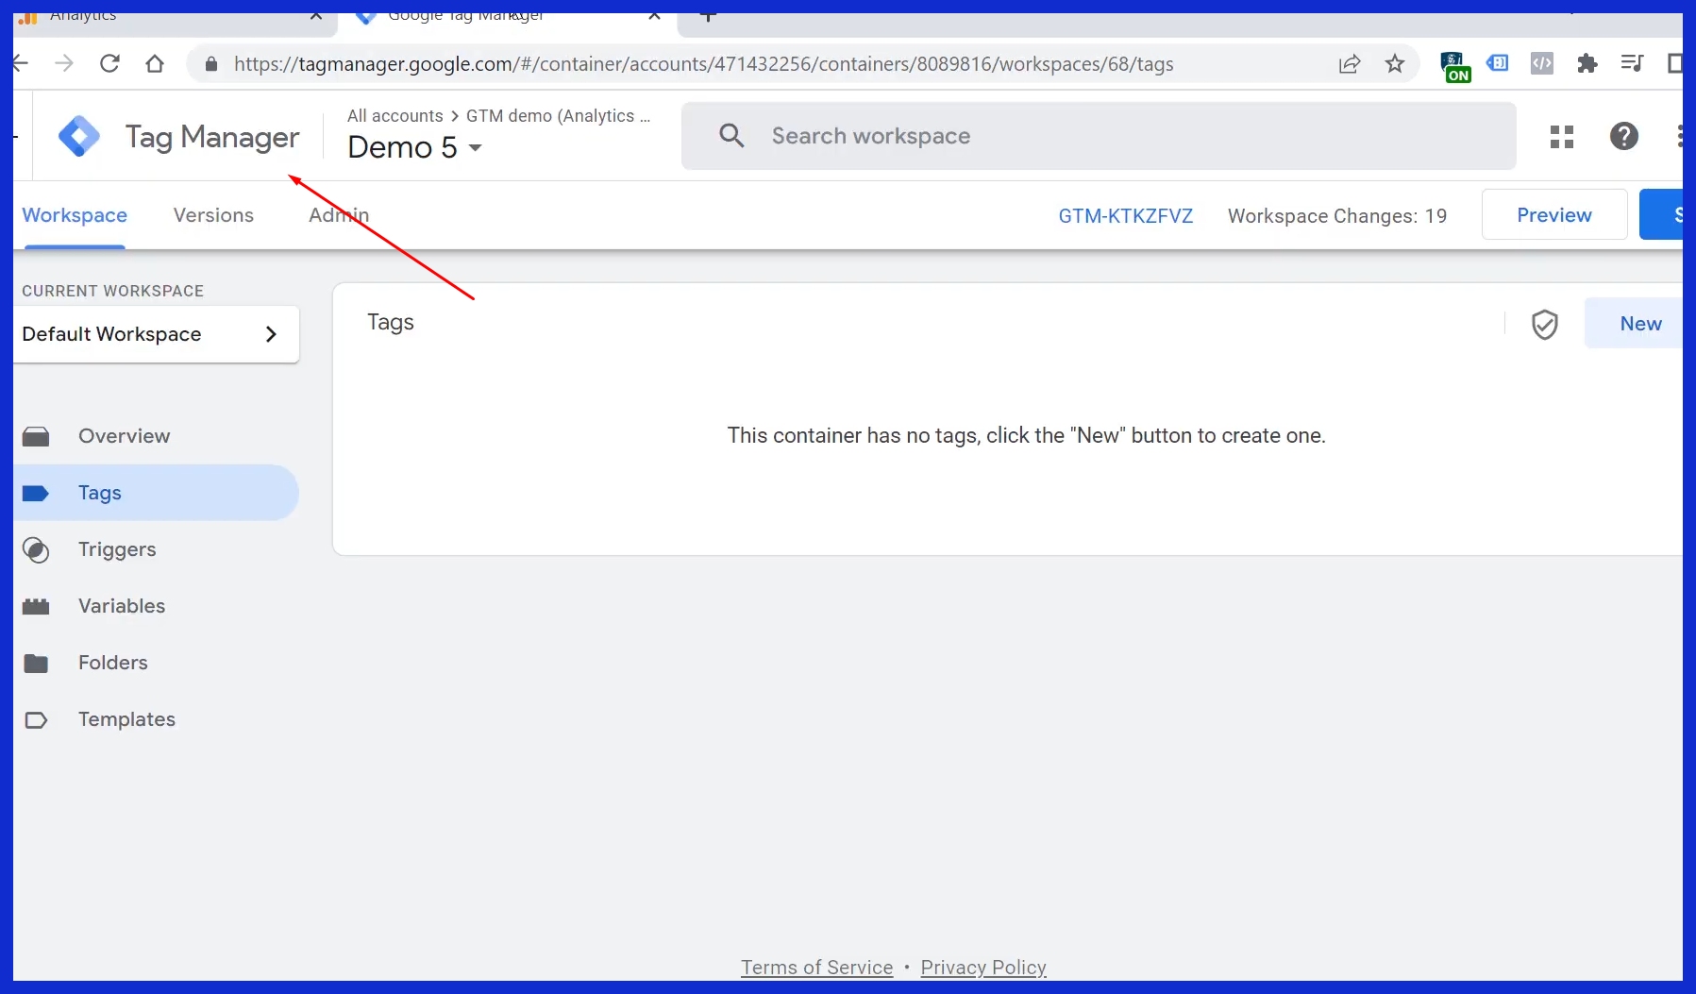Click the browser address bar URL
The height and width of the screenshot is (994, 1696).
(703, 64)
